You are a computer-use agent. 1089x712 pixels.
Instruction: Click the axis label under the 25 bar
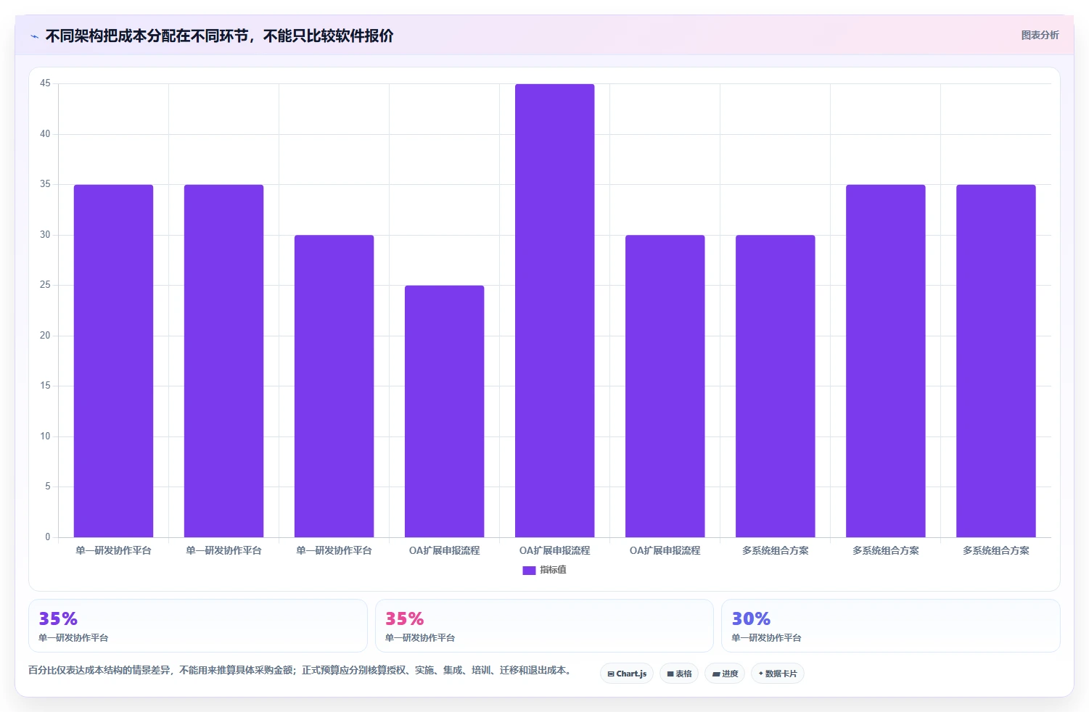445,550
